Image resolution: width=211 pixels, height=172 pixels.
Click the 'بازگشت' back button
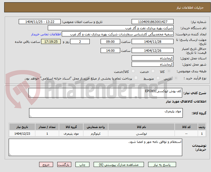point(64,165)
